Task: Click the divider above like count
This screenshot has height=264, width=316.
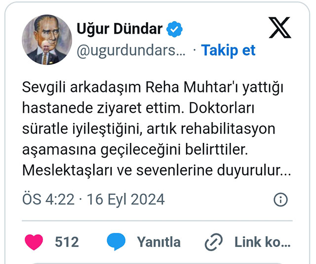Action: pos(157,221)
